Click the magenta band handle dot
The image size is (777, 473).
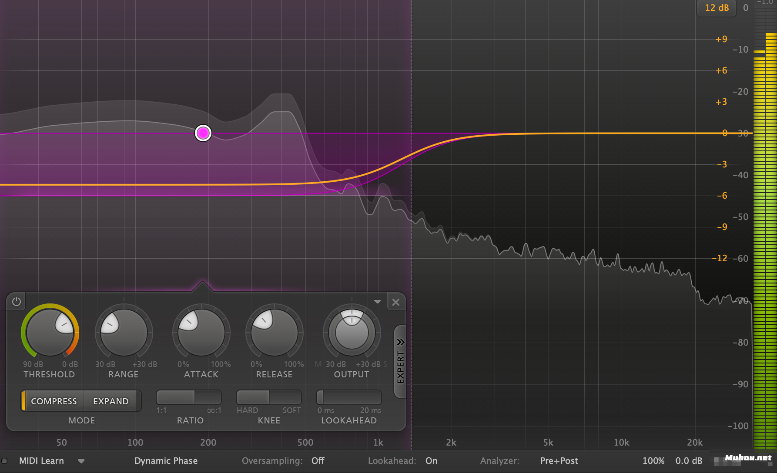203,133
